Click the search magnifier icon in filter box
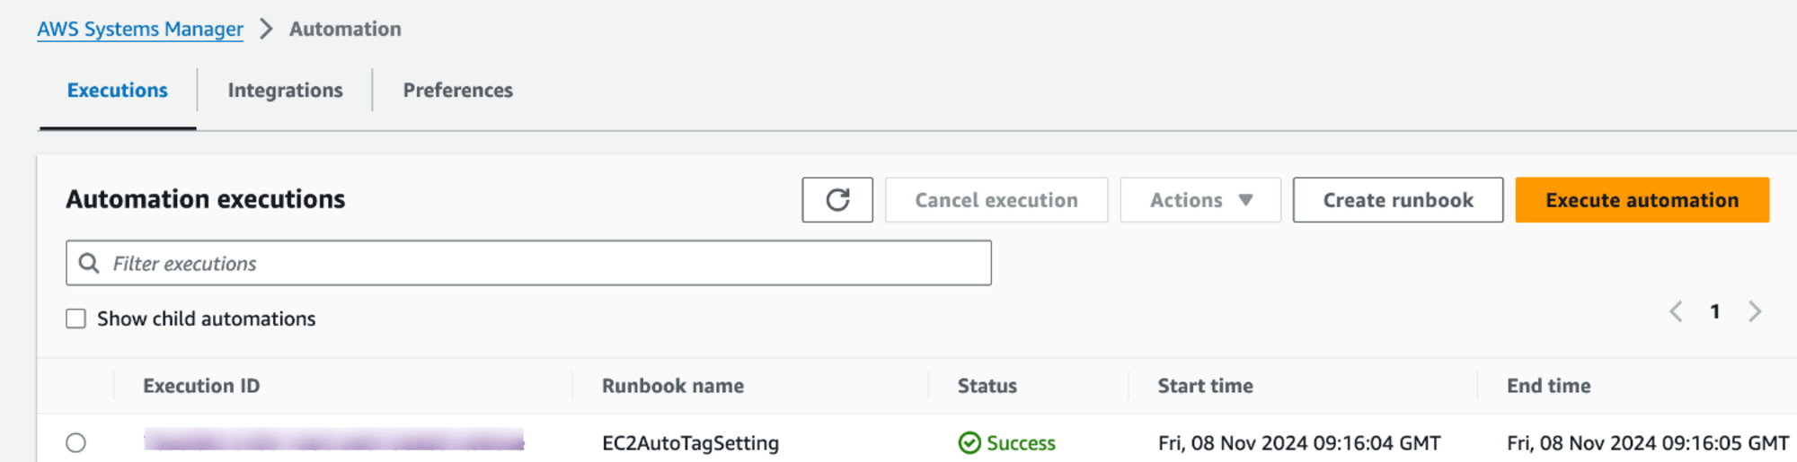Viewport: 1797px width, 462px height. click(89, 263)
